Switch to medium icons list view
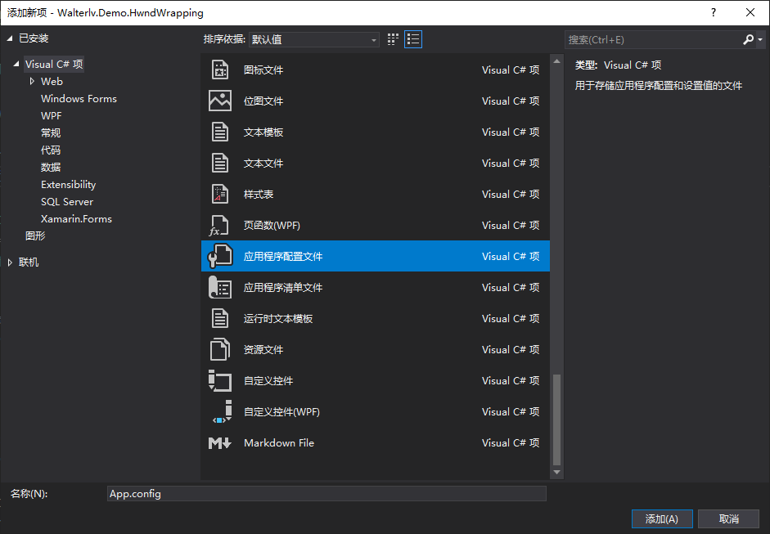 click(x=413, y=39)
